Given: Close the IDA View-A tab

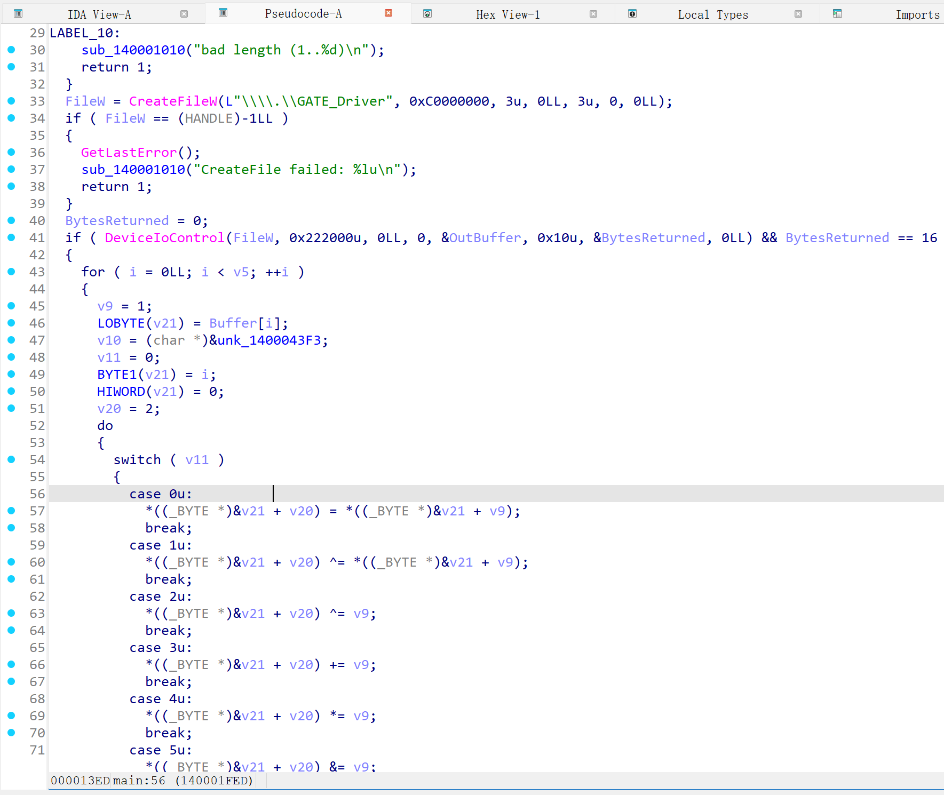Looking at the screenshot, I should click(x=184, y=14).
